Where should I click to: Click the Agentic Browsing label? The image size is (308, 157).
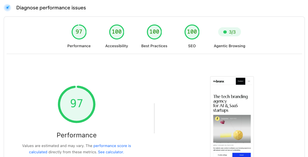[x=229, y=46]
